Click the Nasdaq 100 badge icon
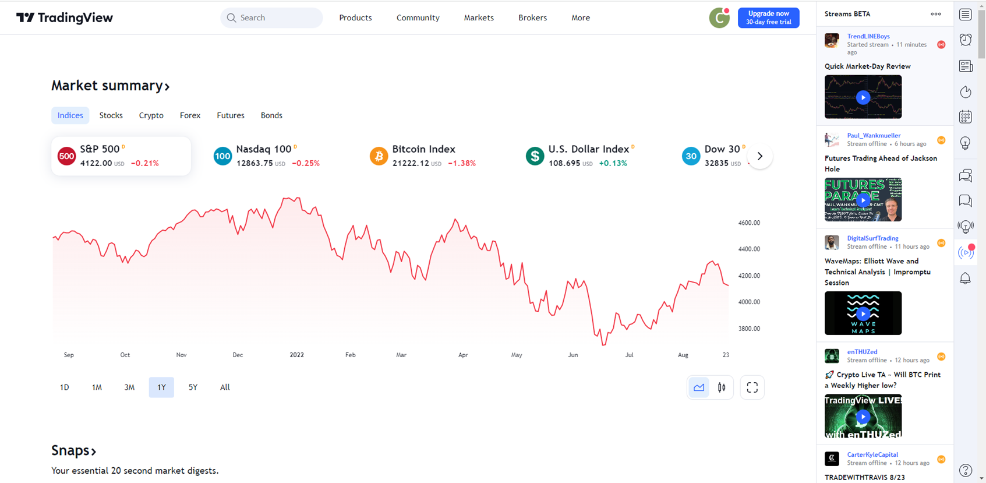This screenshot has height=483, width=986. [x=222, y=156]
